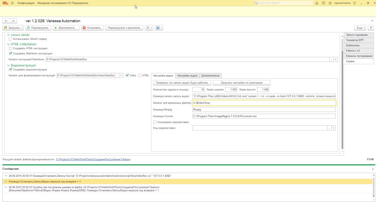The height and width of the screenshot is (204, 376).
Task: Click Перезагрузить и выполнить button
Action: click(x=124, y=28)
